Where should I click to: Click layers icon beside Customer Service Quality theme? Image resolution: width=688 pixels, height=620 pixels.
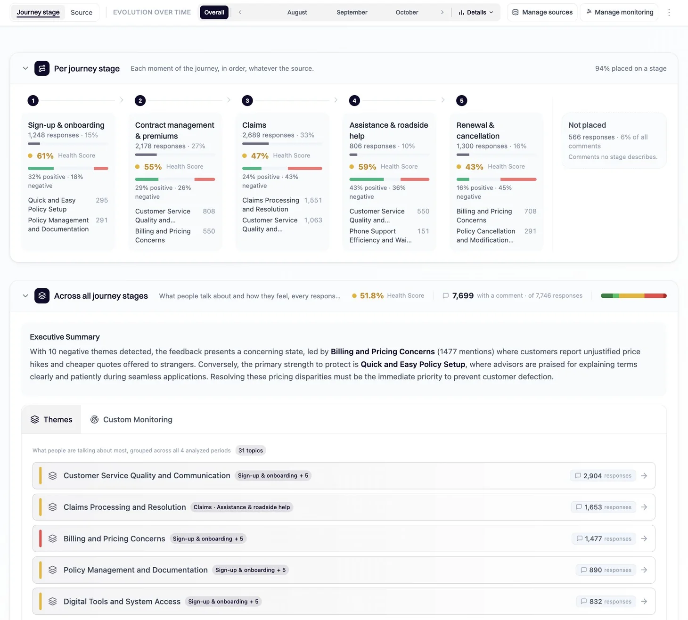point(53,476)
